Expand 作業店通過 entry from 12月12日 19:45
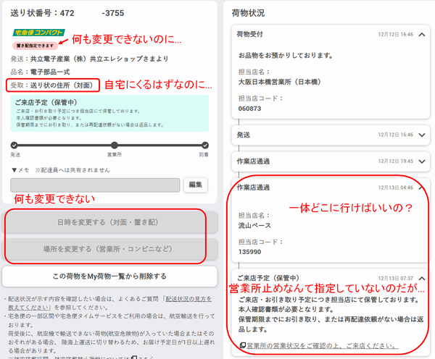 point(421,161)
